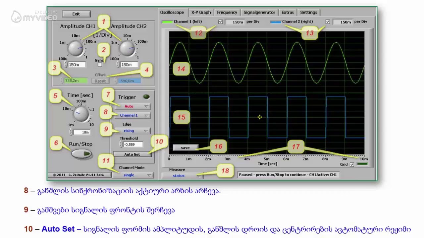Click the Trigger indicator LED
Viewport: 424px width, 238px height.
click(x=146, y=97)
